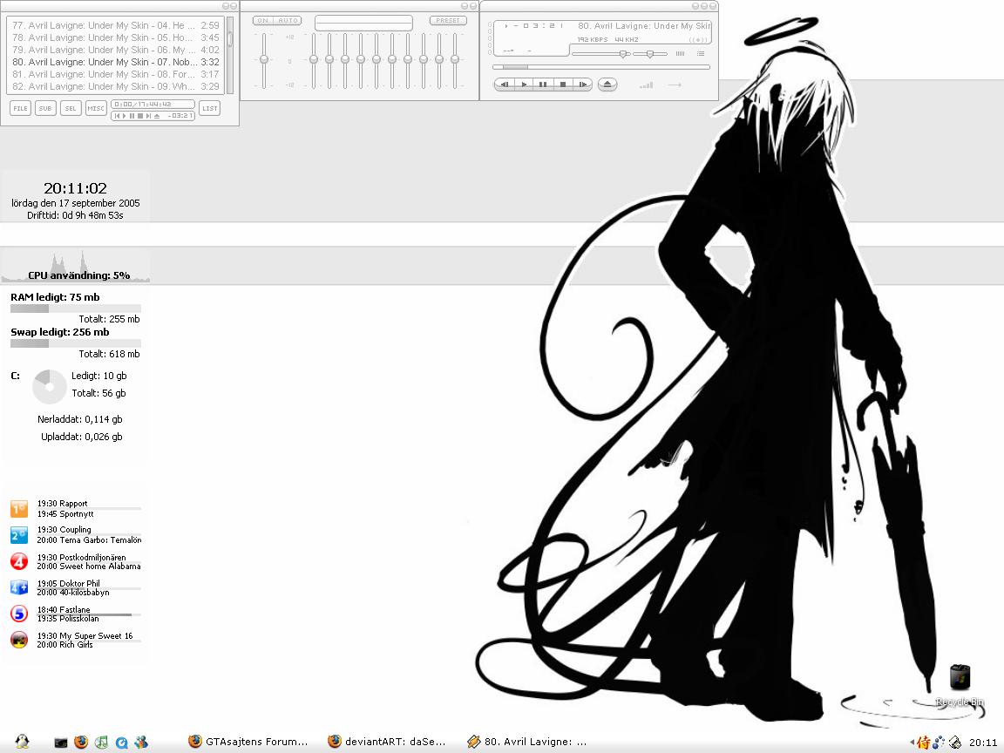Click channel 4 red TV icon

pos(19,561)
